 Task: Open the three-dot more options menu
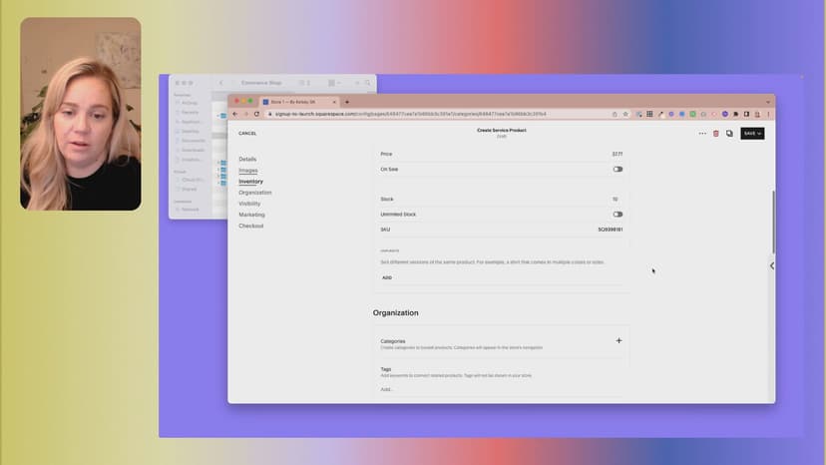pyautogui.click(x=702, y=133)
